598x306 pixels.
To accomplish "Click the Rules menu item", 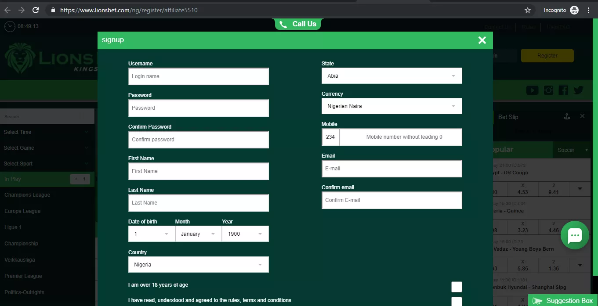I will [529, 27].
